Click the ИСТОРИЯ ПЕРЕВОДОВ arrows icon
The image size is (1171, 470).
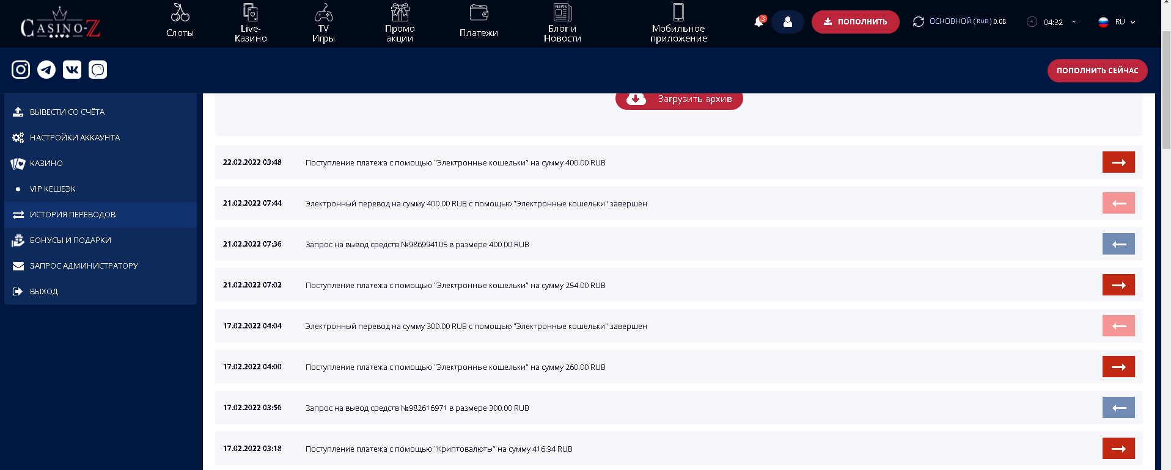coord(18,214)
